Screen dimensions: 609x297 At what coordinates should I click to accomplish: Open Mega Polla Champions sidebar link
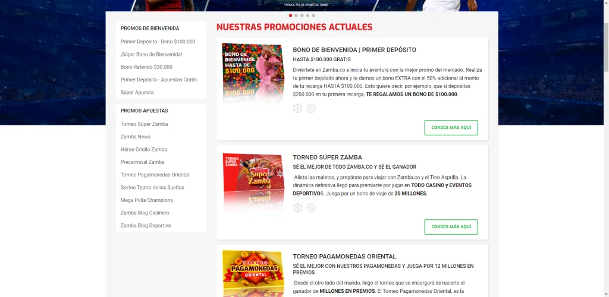[147, 200]
